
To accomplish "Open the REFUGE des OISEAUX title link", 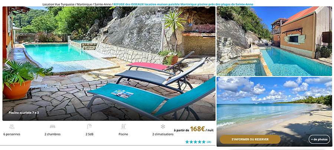I will [183, 4].
